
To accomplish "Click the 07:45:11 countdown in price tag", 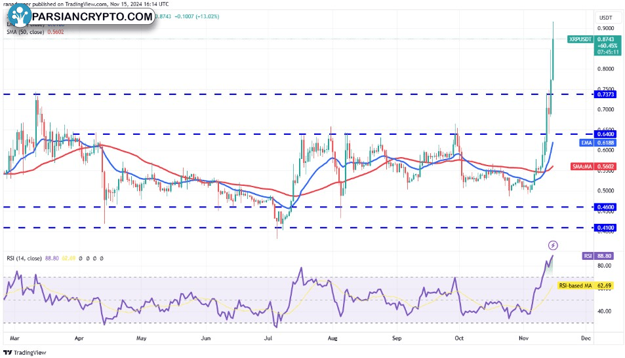I will (x=608, y=52).
